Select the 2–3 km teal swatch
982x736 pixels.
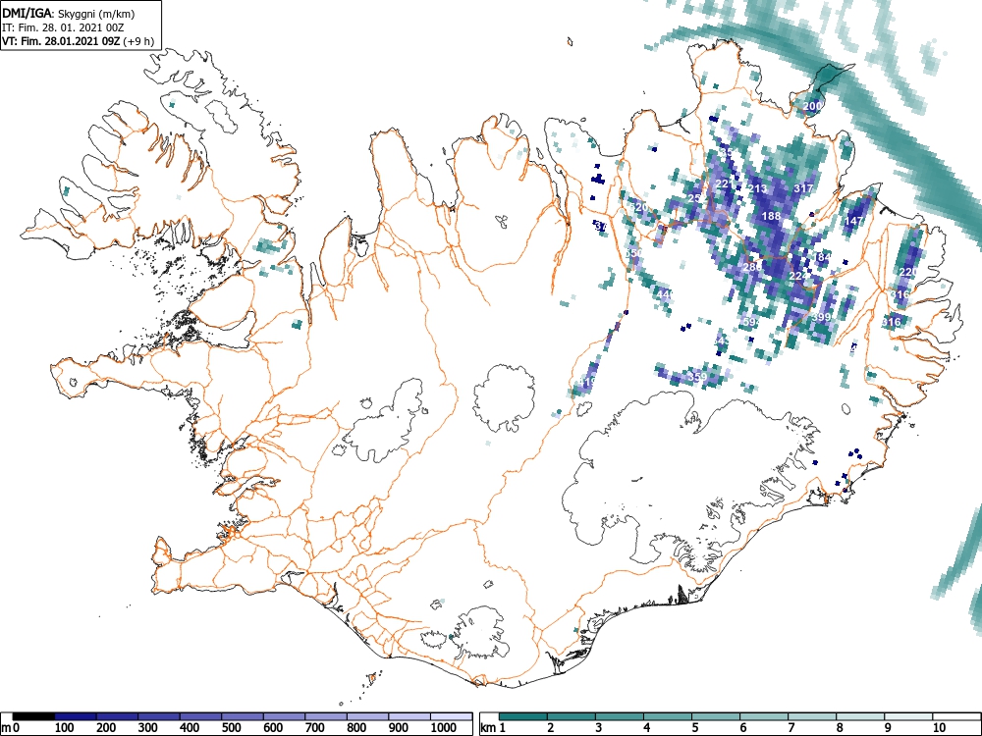[572, 716]
